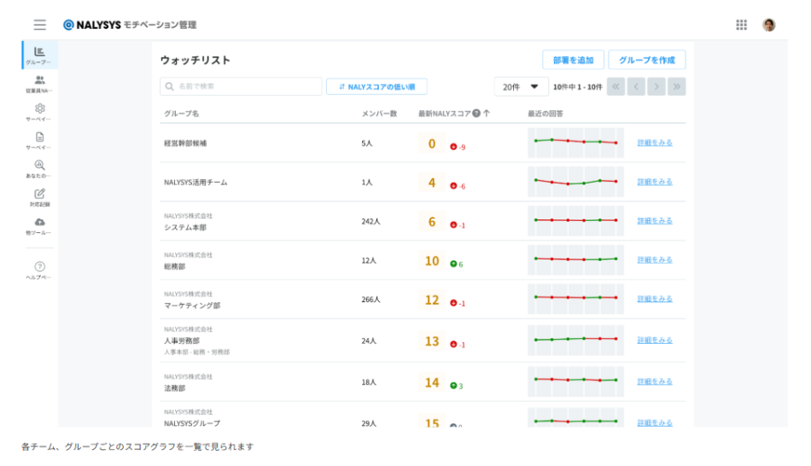Open 詳細をみる for システム本部

[x=655, y=221]
